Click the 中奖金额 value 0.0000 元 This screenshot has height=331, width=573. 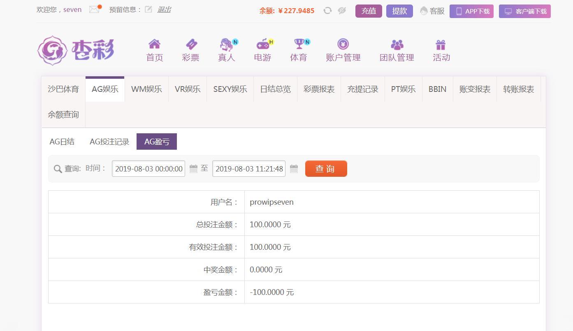pos(266,270)
